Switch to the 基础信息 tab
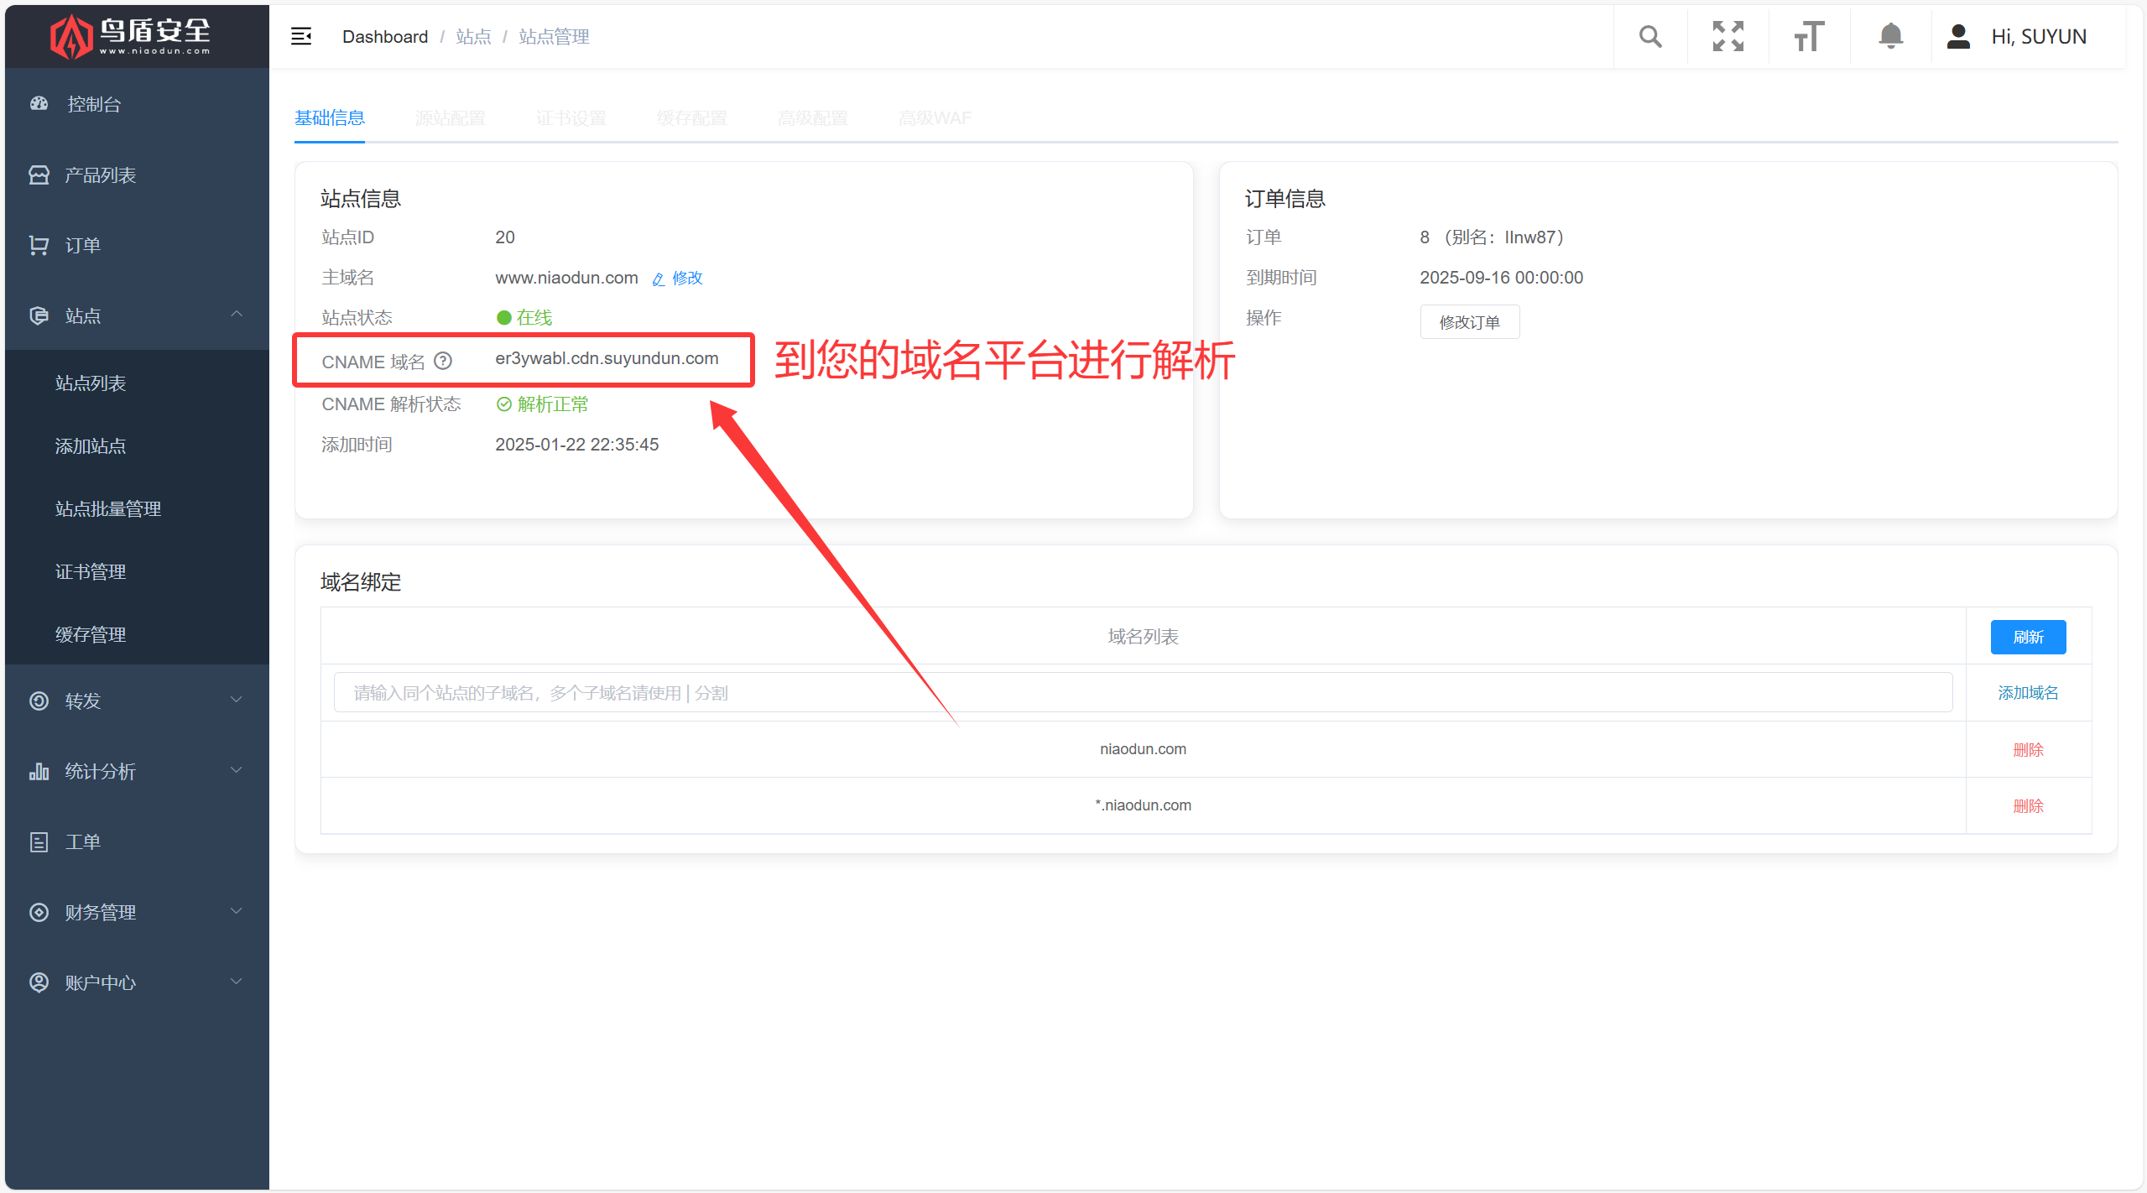This screenshot has height=1193, width=2147. click(x=330, y=117)
